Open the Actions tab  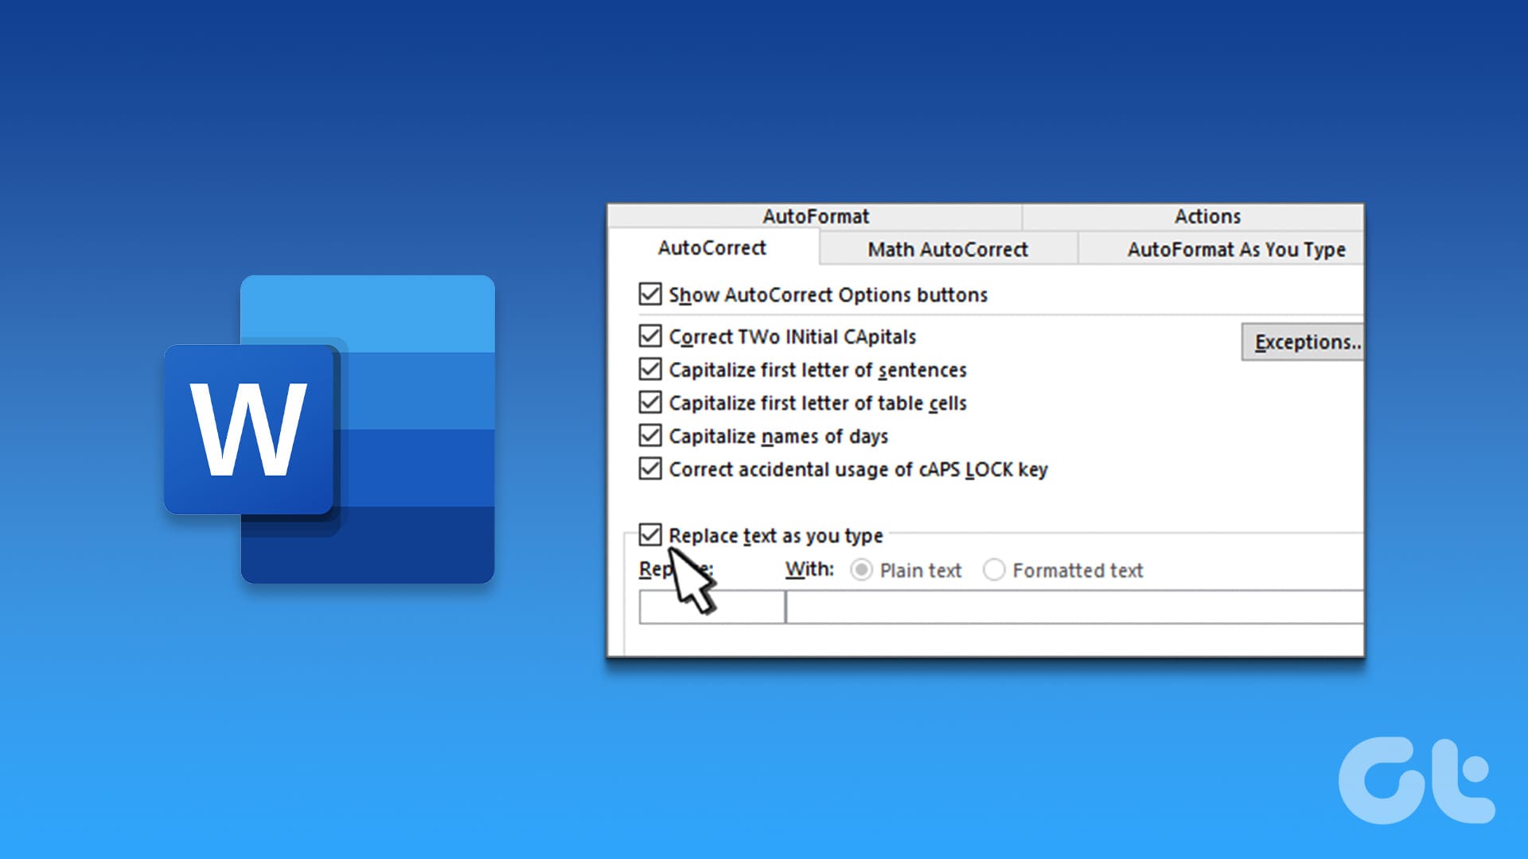[1206, 216]
